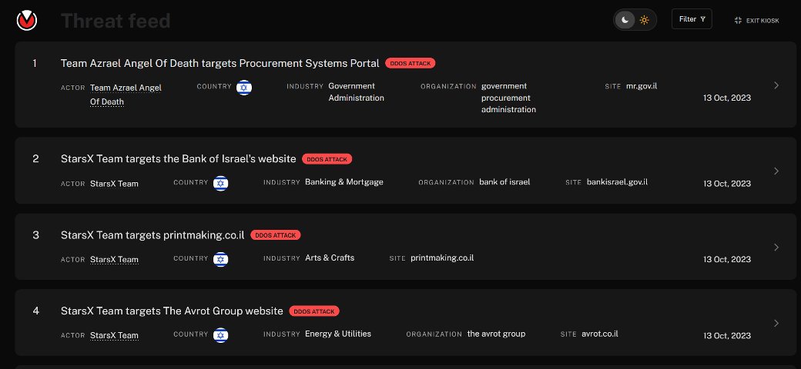
Task: Click StarsX Team actor in printmaking entry
Action: coord(115,259)
